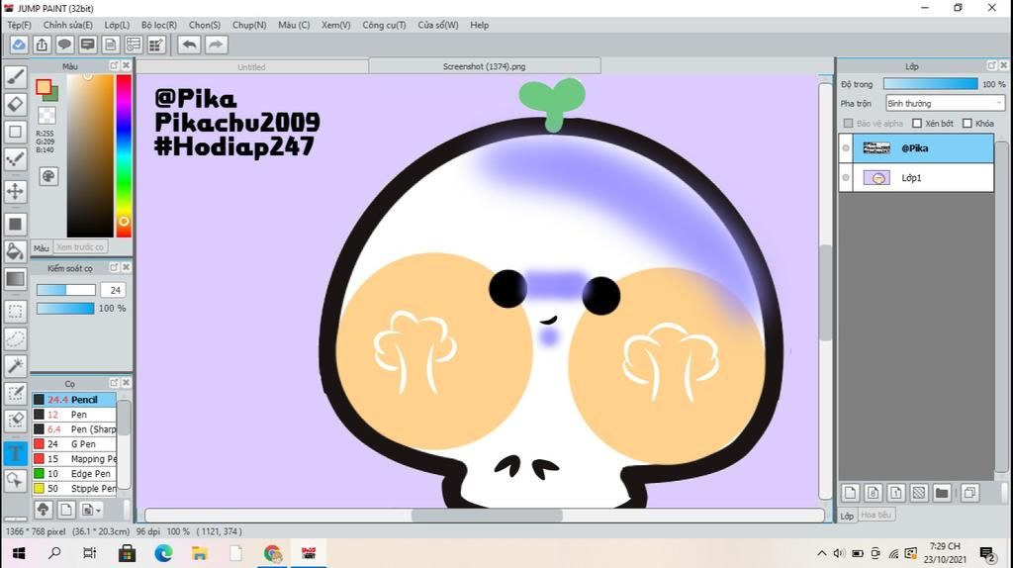
Task: Select the Operation/object tool
Action: [16, 480]
